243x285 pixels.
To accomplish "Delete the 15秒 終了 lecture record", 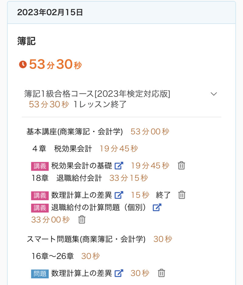I will [182, 195].
